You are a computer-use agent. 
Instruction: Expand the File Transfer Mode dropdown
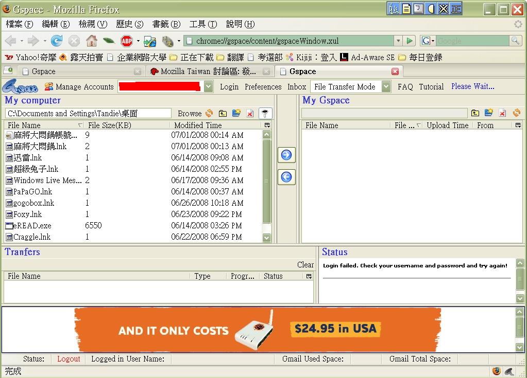[x=386, y=87]
